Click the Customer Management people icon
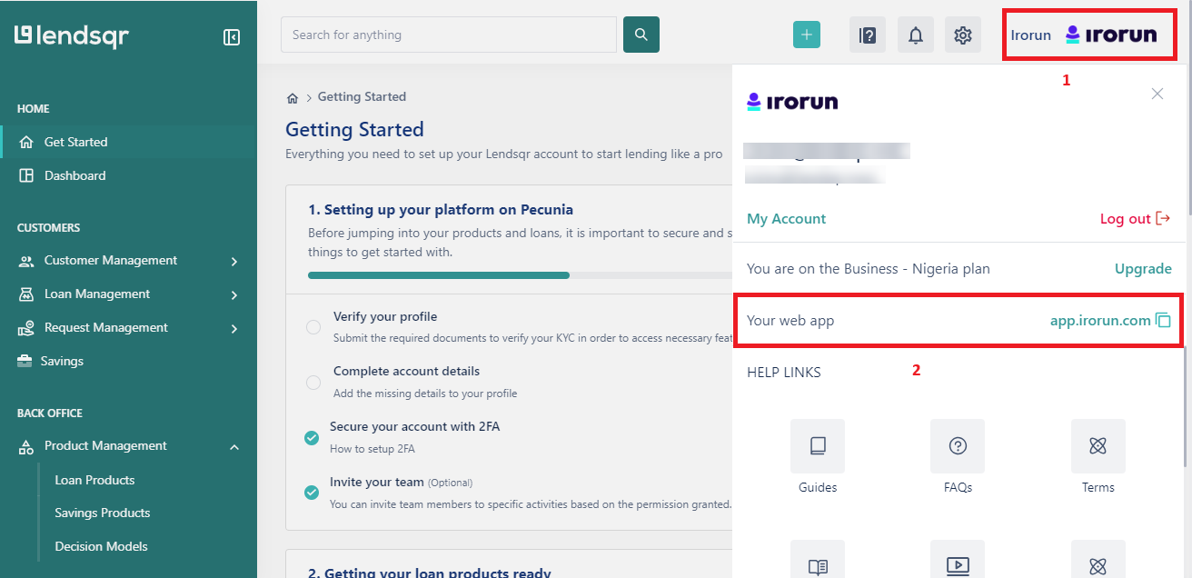This screenshot has width=1192, height=578. 26,261
